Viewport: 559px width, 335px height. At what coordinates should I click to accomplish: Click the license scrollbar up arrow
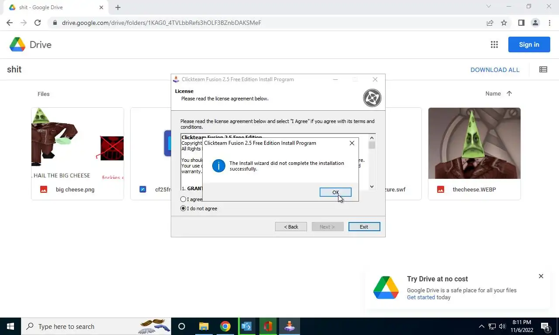pyautogui.click(x=372, y=137)
